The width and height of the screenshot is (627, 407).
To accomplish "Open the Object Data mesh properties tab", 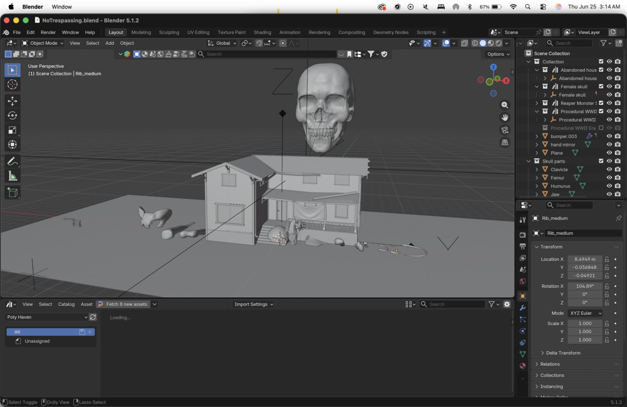I will click(523, 354).
